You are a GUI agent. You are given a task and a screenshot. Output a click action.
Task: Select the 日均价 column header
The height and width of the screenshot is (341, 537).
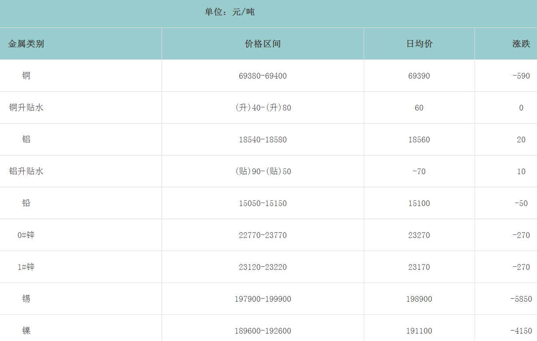click(x=419, y=44)
